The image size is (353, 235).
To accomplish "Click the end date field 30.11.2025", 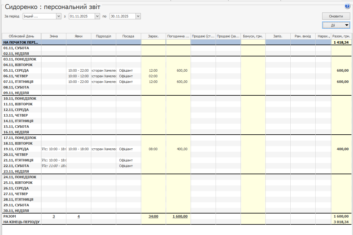I will point(122,16).
